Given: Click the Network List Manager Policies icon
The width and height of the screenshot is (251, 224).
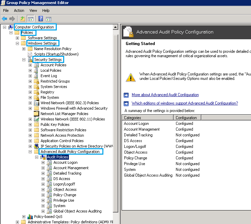Looking at the screenshot, I should pyautogui.click(x=36, y=114).
